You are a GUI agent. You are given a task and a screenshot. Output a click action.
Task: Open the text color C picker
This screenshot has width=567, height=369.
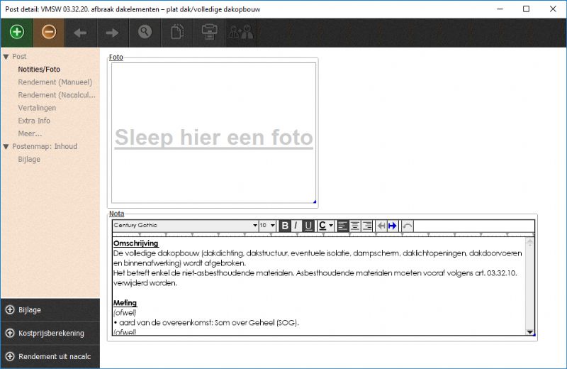pyautogui.click(x=325, y=226)
